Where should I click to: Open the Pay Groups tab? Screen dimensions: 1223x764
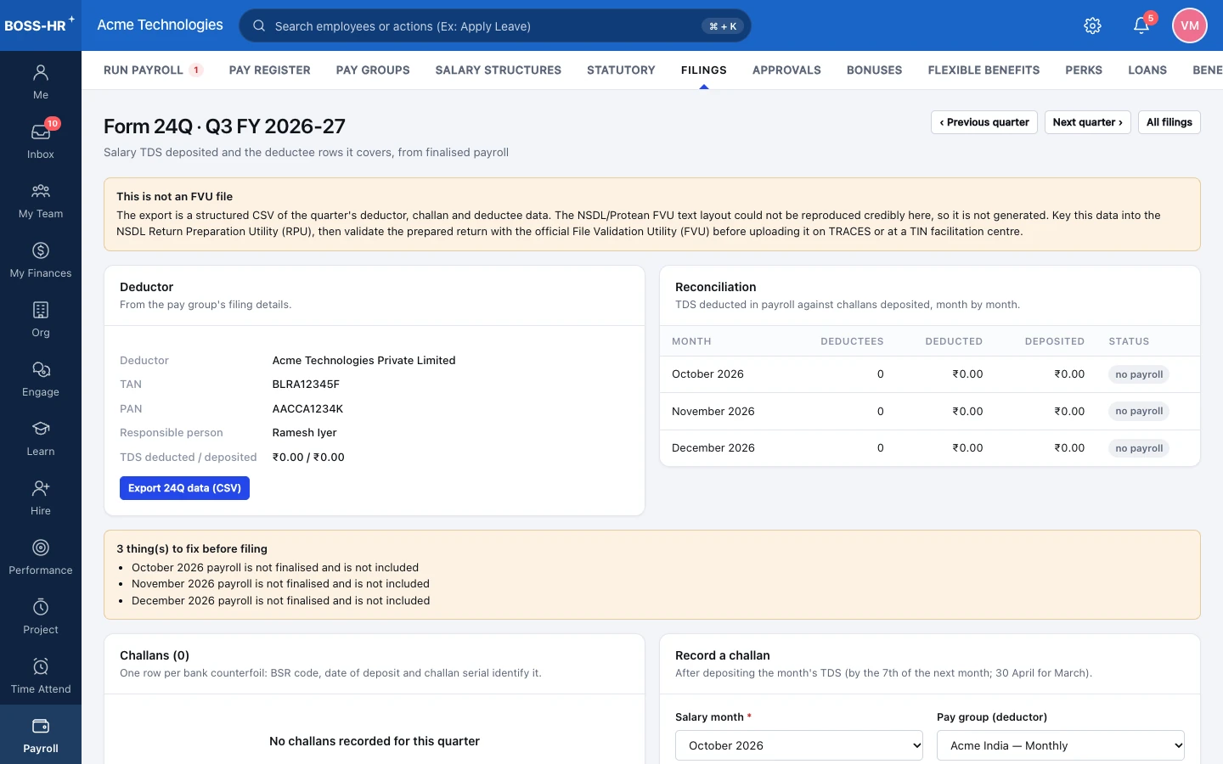pyautogui.click(x=373, y=70)
